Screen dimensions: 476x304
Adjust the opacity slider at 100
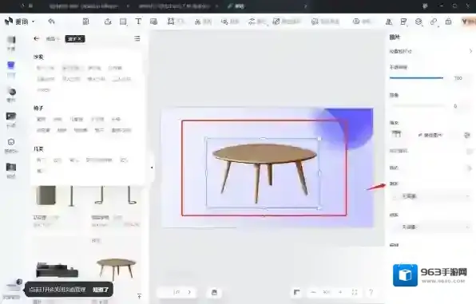pos(416,78)
